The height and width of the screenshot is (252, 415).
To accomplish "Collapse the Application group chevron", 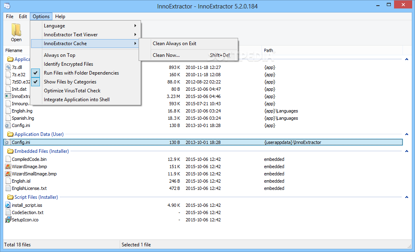I will [x=407, y=59].
